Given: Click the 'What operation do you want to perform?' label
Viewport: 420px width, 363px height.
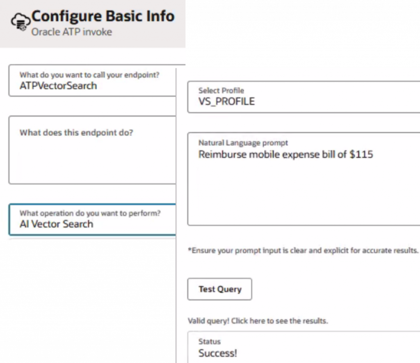Looking at the screenshot, I should point(90,213).
